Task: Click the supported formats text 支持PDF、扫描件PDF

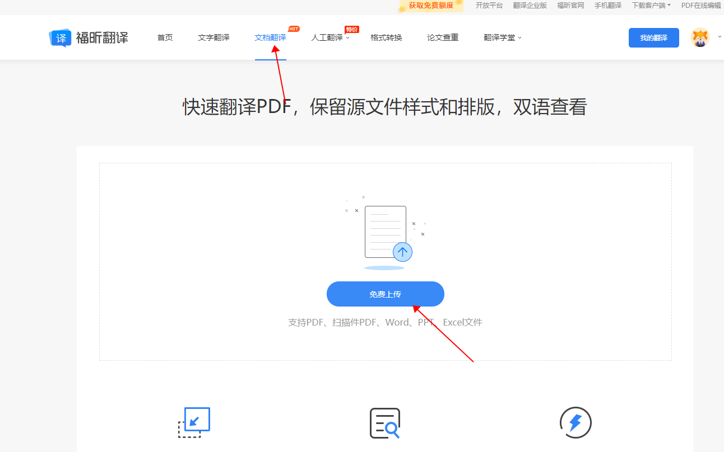Action: point(333,322)
